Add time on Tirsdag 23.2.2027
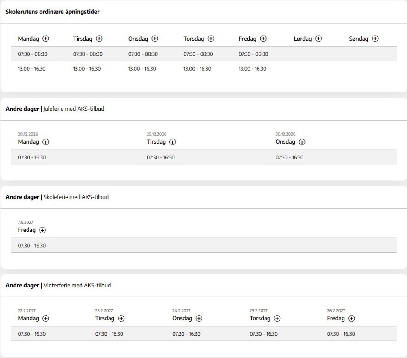Screen dimensions: 407x358 [121, 318]
